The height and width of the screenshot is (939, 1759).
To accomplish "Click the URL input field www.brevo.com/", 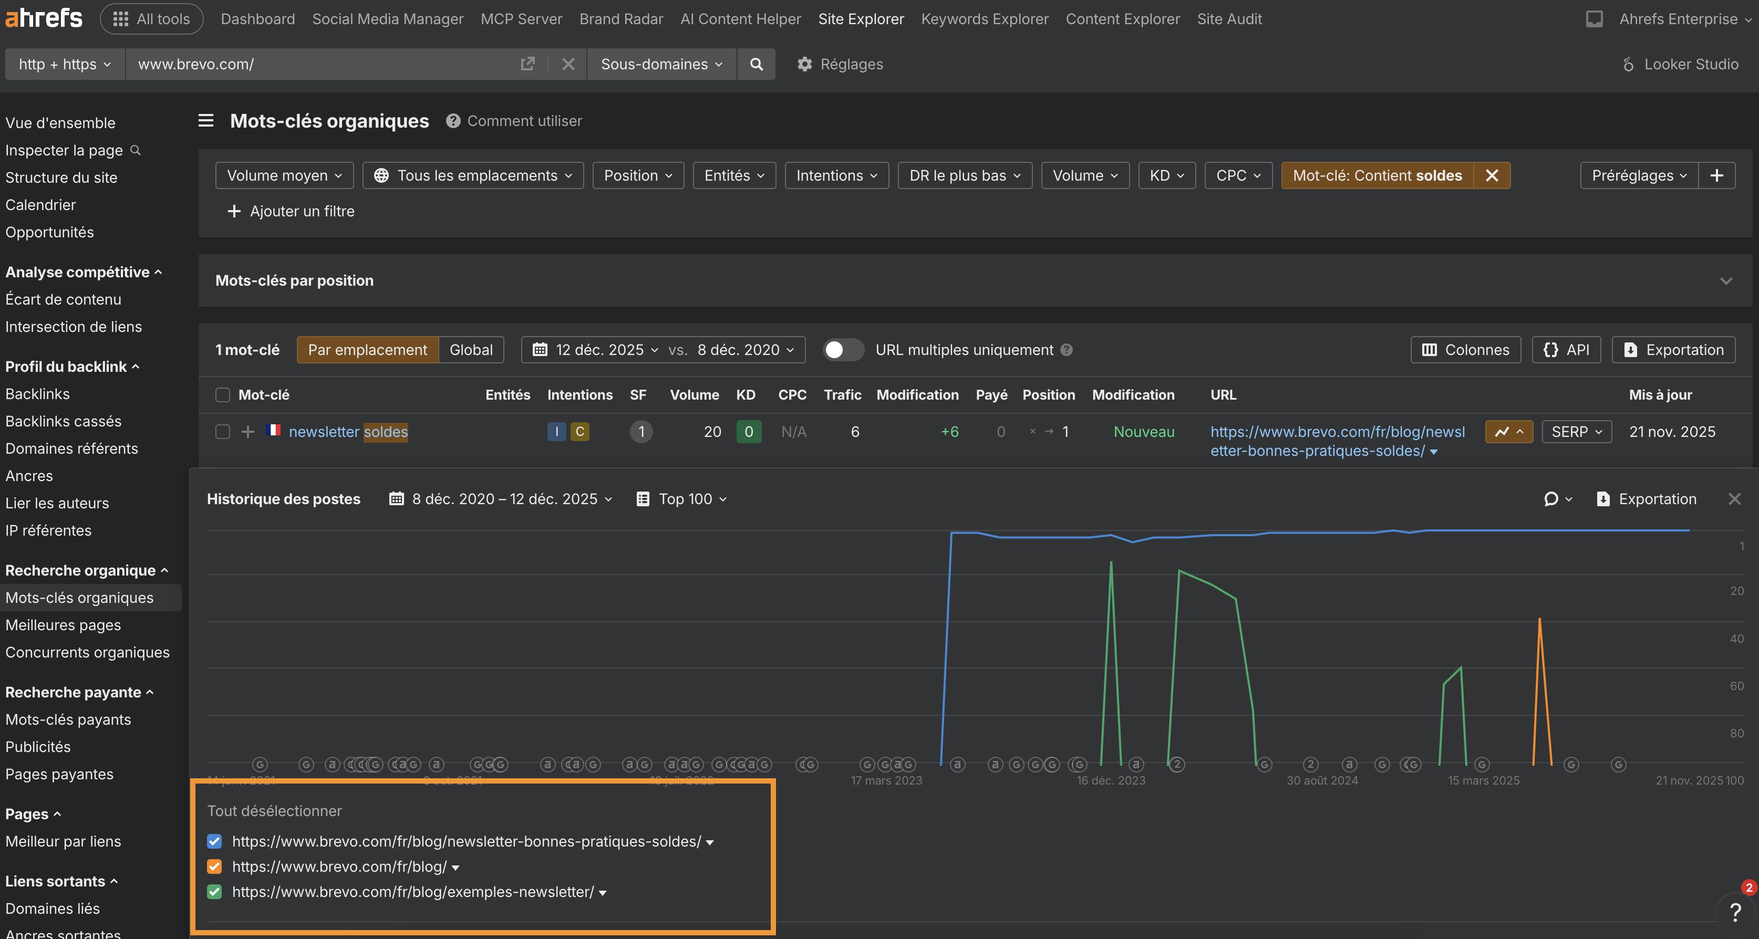I will (321, 64).
